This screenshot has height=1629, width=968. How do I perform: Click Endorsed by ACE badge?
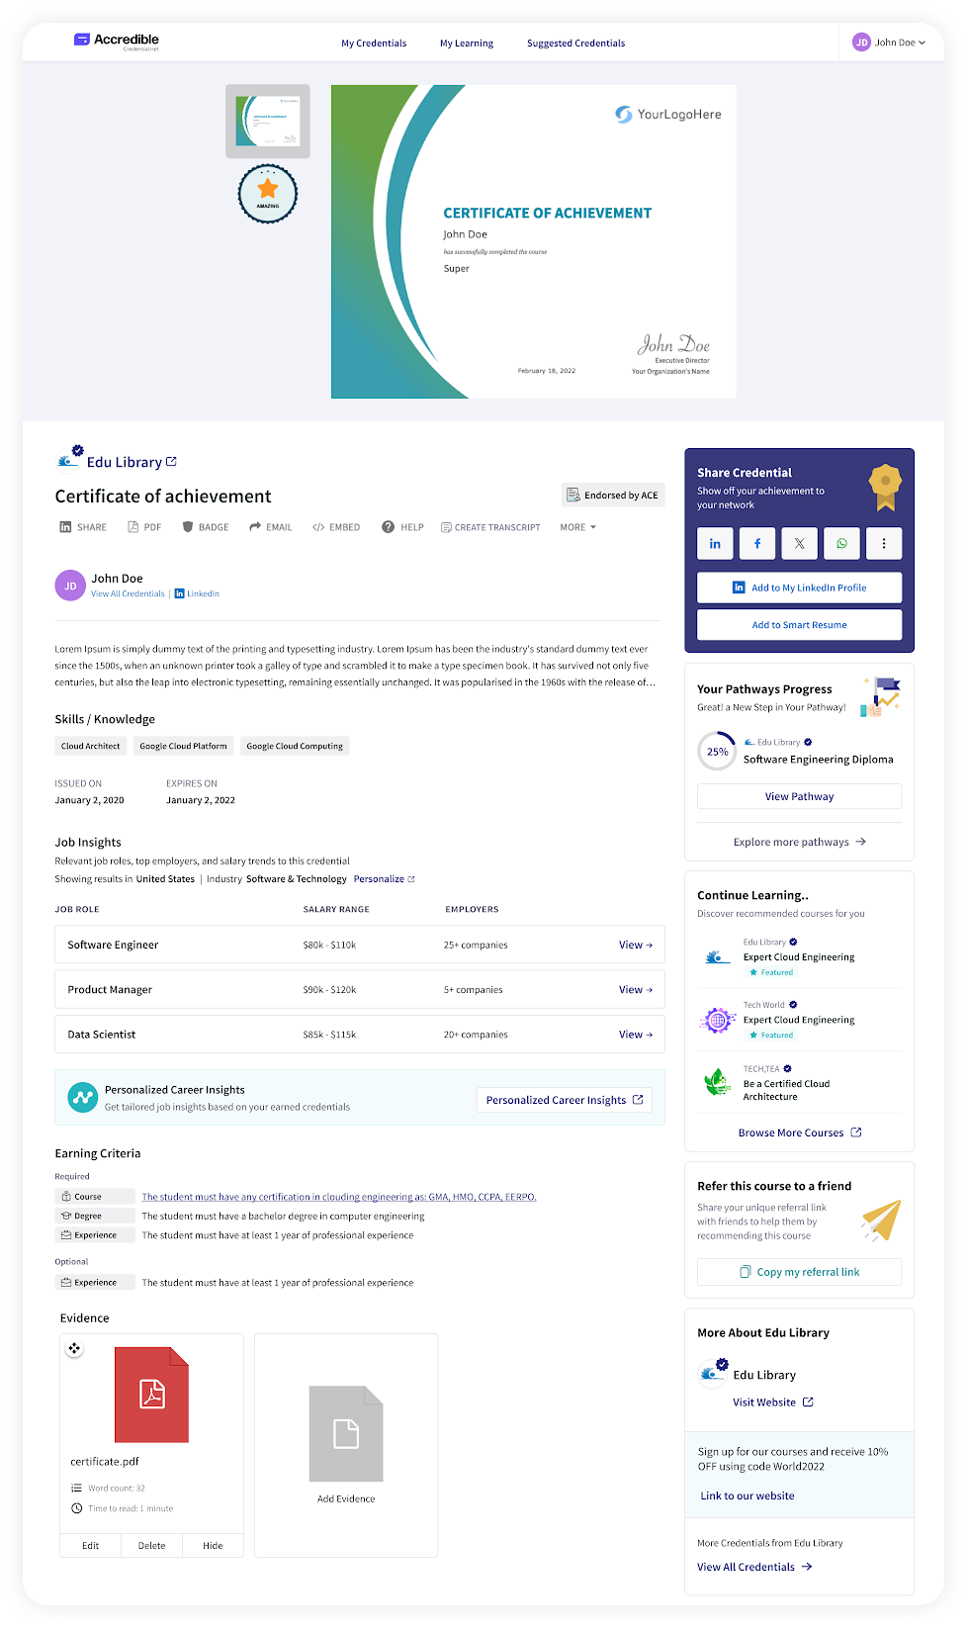[x=613, y=496]
